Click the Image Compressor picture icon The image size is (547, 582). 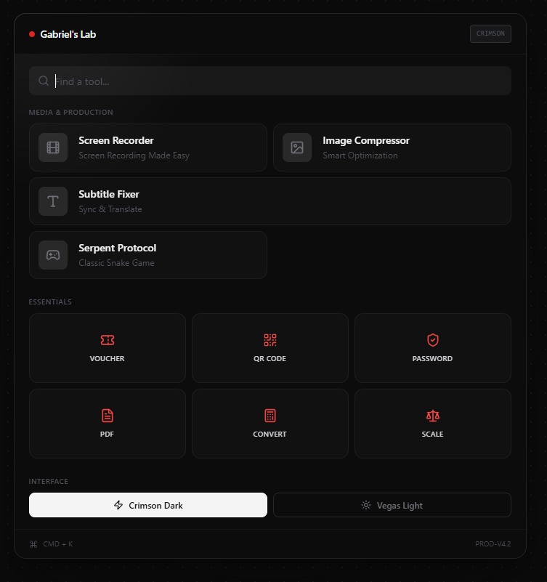click(x=297, y=147)
